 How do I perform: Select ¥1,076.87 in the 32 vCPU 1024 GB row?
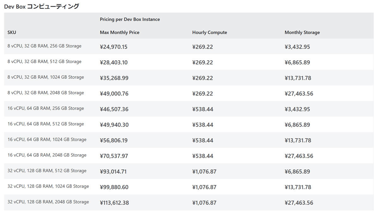(x=204, y=187)
